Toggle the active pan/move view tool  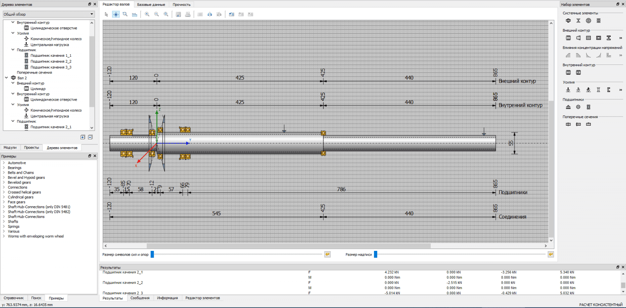tap(116, 14)
